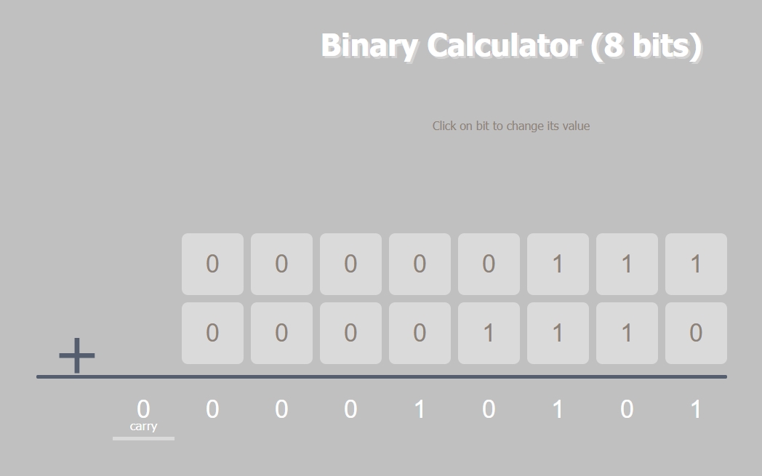Screen dimensions: 762x476
Task: Toggle the leftmost bit in the first row
Action: pyautogui.click(x=212, y=264)
